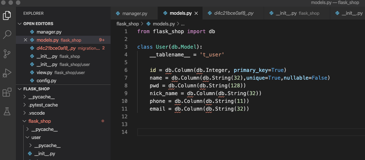Expand the top-level __pycache__ folder
Viewport: 365px width, 160px height.
(x=25, y=97)
